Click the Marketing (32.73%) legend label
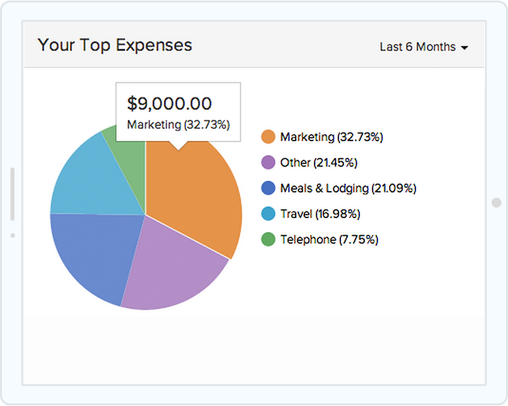Viewport: 508px width, 406px height. click(x=331, y=137)
